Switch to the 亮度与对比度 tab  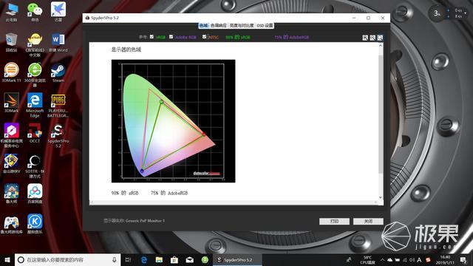coord(242,26)
